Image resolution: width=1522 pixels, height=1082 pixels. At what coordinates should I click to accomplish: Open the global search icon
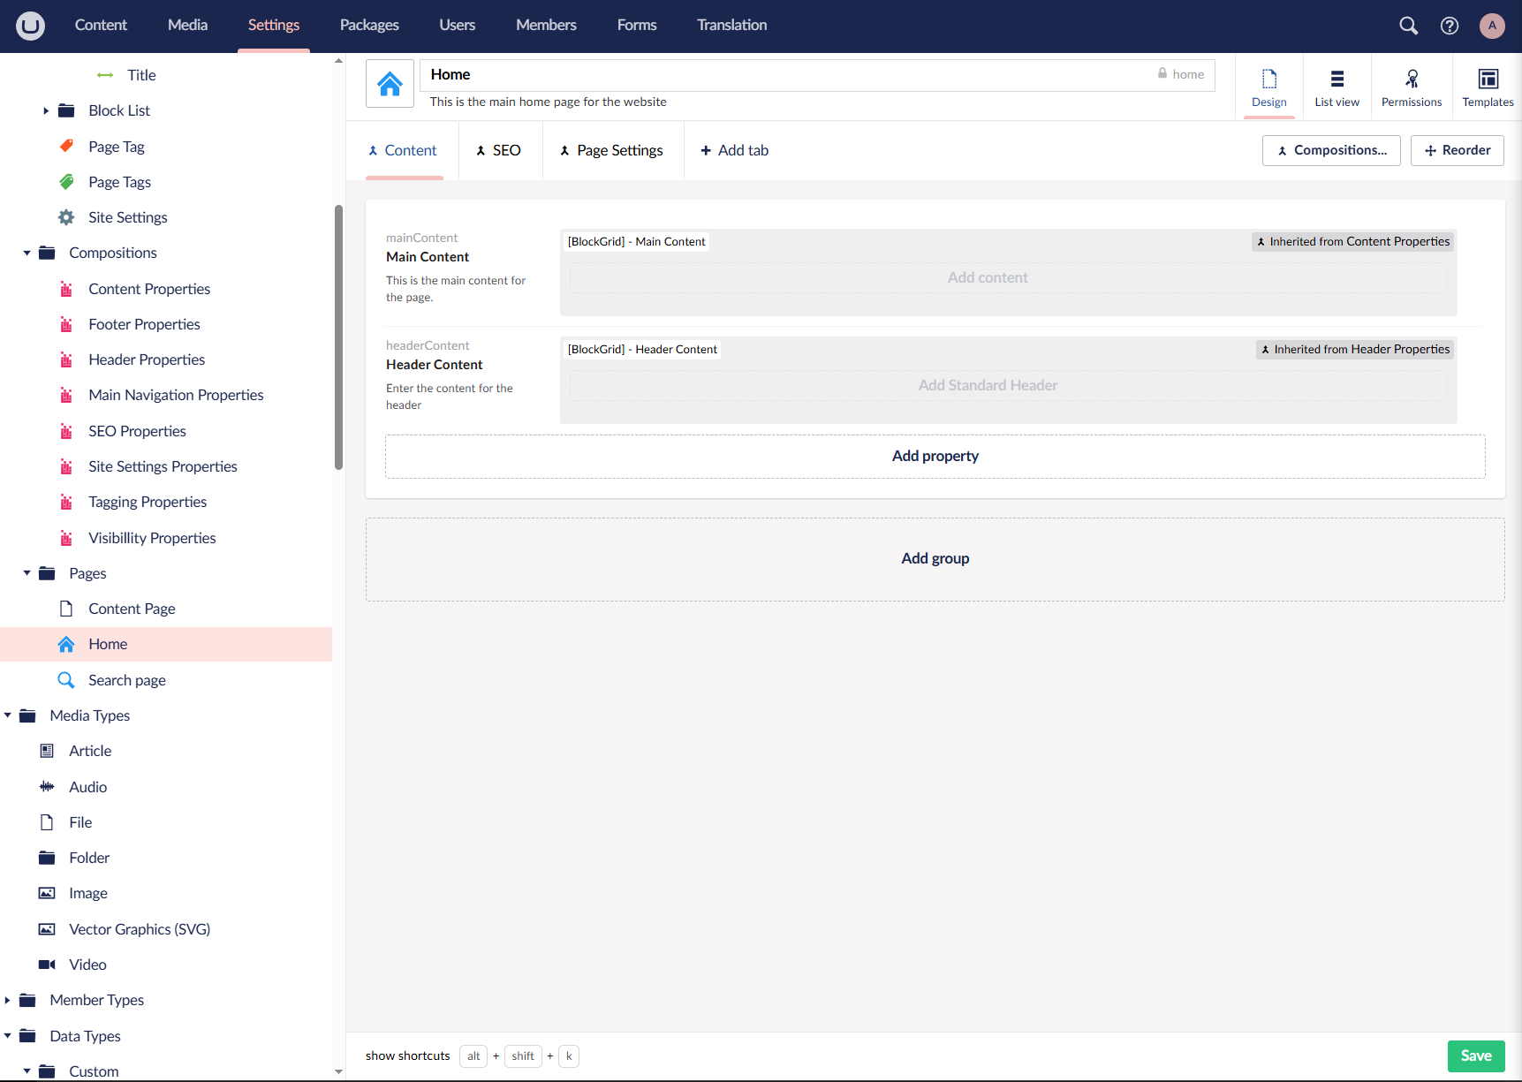click(x=1408, y=26)
